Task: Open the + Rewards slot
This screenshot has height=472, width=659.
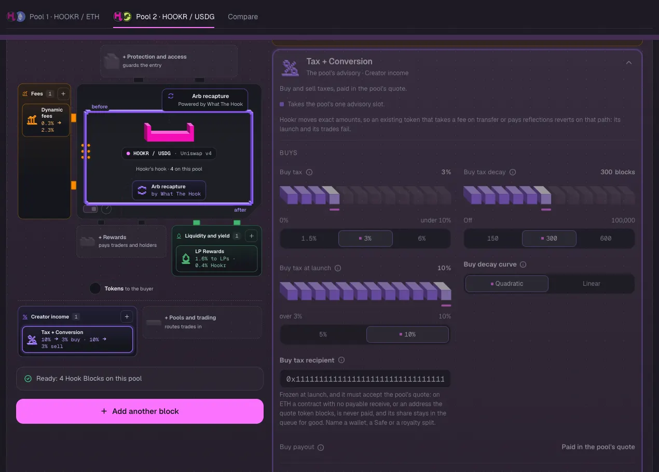Action: [x=121, y=241]
